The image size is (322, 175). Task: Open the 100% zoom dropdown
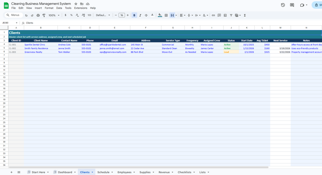tap(54, 15)
